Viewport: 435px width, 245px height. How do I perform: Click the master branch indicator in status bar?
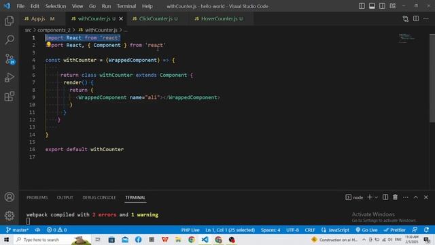point(17,230)
